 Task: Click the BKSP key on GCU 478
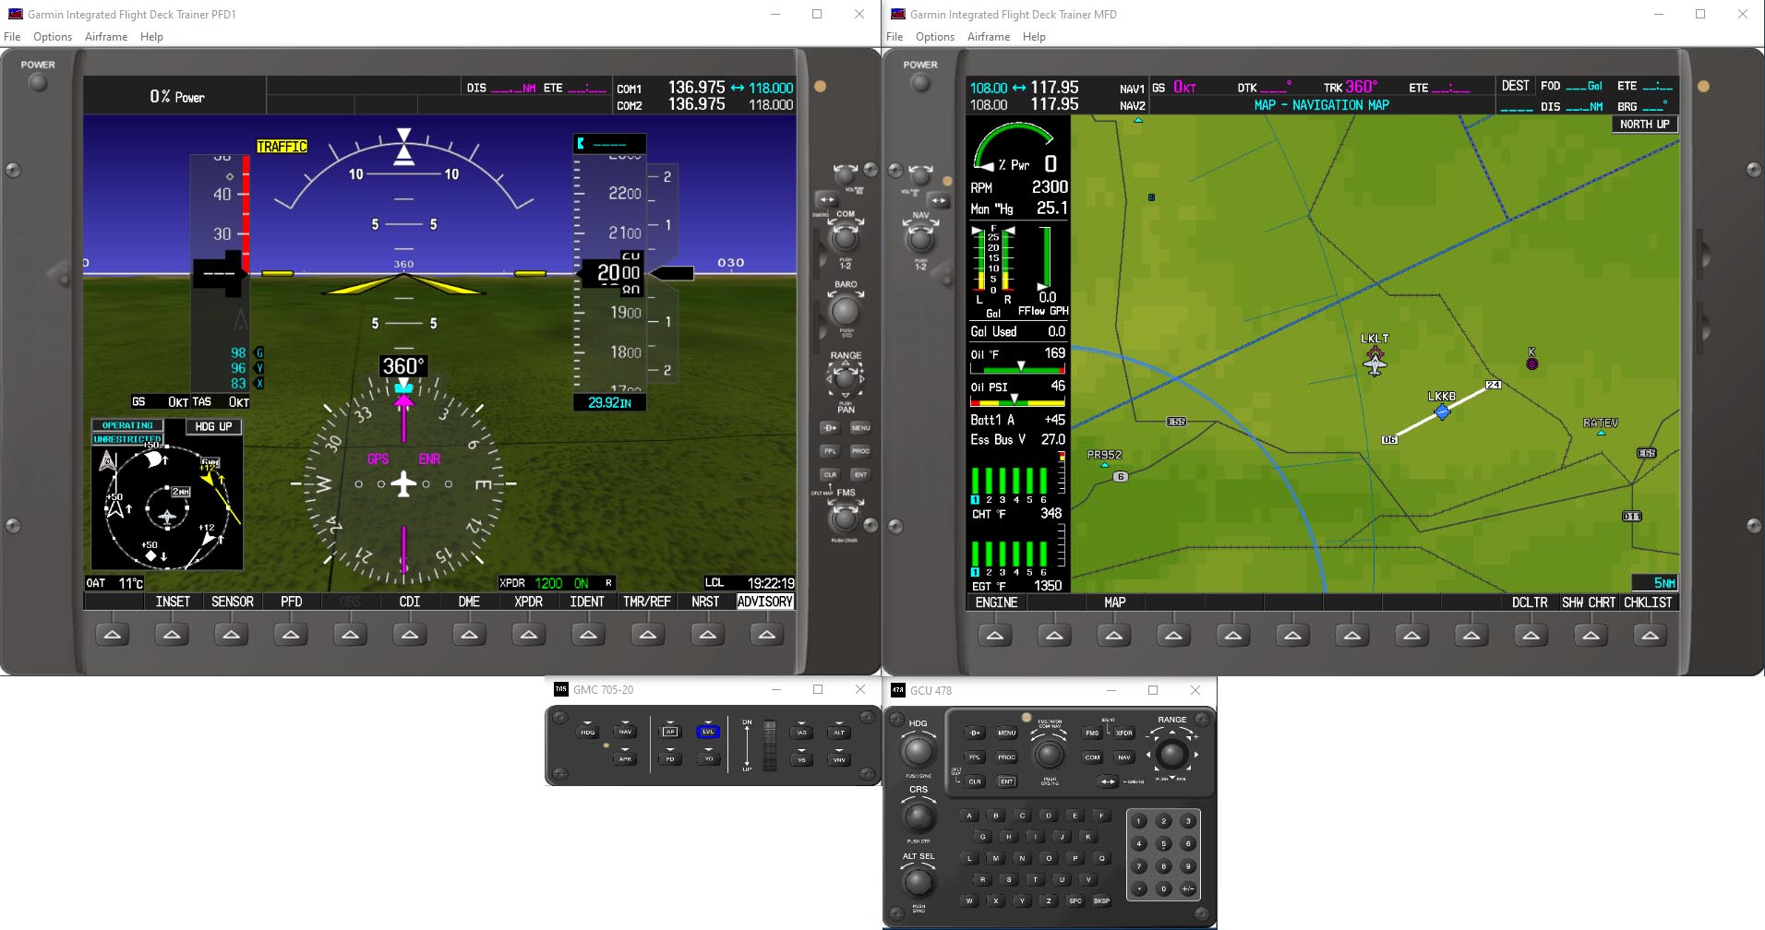tap(1101, 900)
